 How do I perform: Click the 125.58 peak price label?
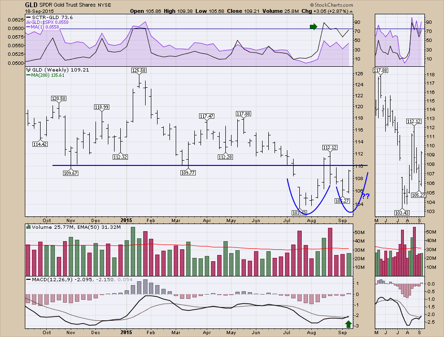139,70
